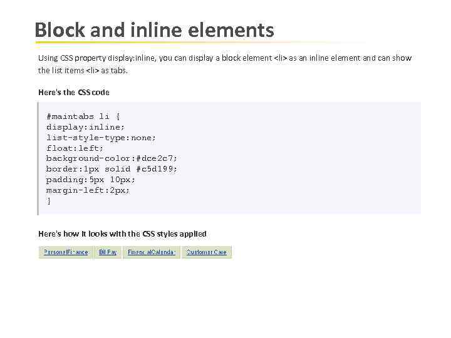Click the "Here's the CSS code" heading
Viewport: 451px width, 338px height.
[74, 93]
